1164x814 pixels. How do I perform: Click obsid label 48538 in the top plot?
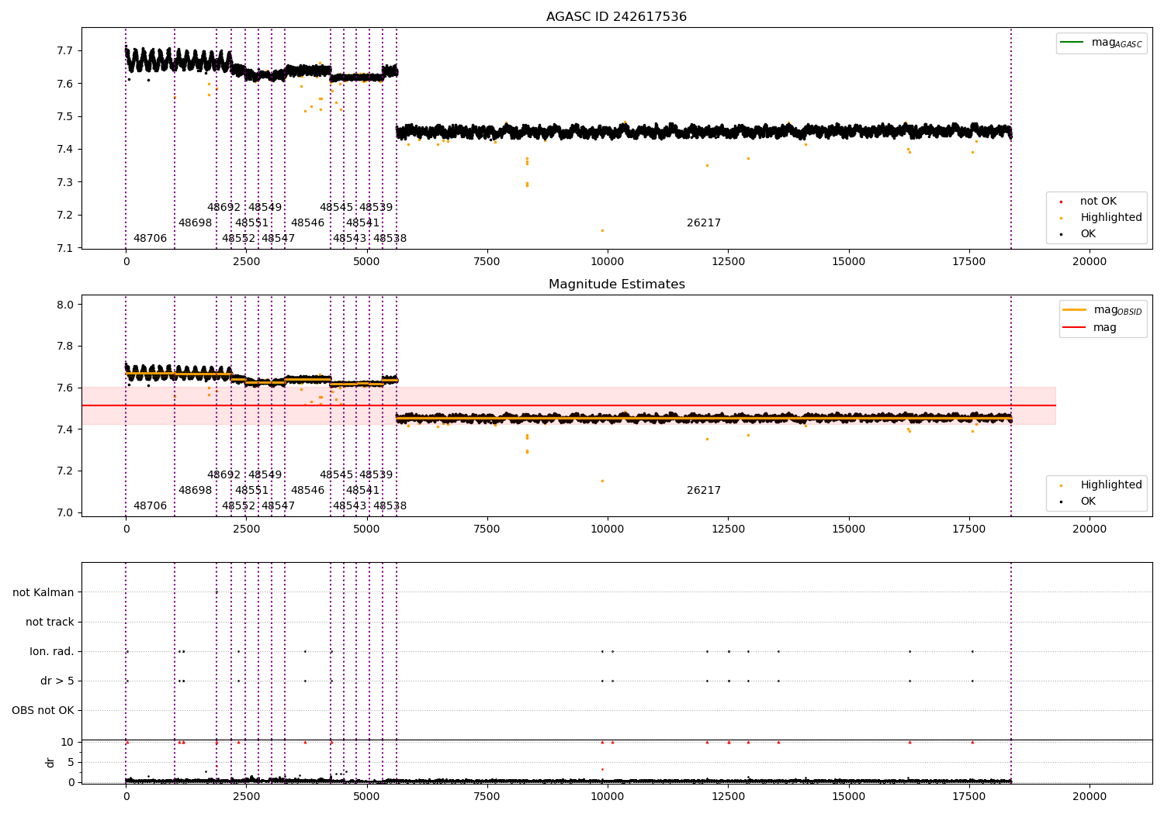pos(390,239)
